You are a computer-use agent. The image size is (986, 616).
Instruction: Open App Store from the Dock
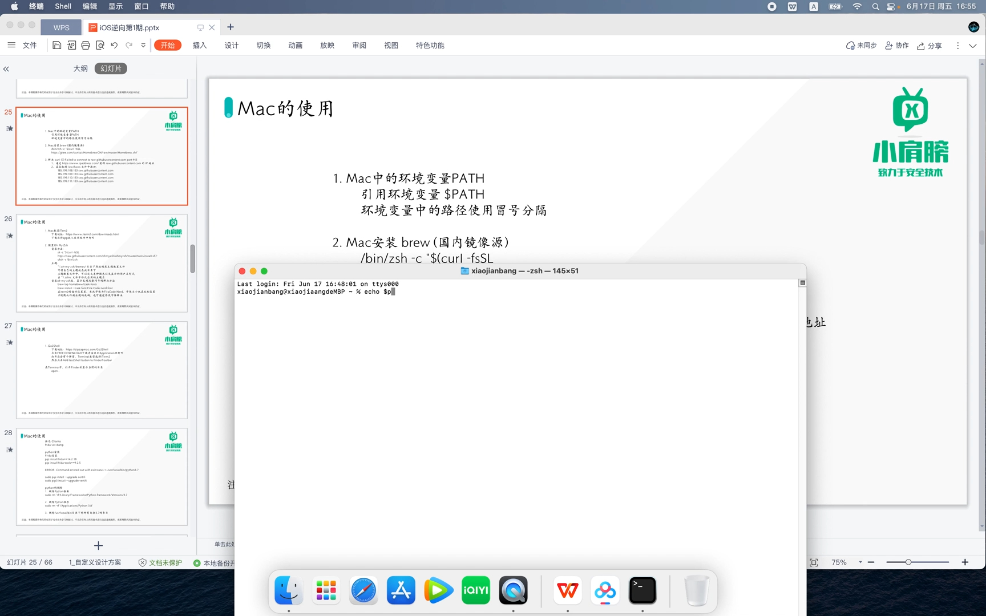tap(401, 590)
